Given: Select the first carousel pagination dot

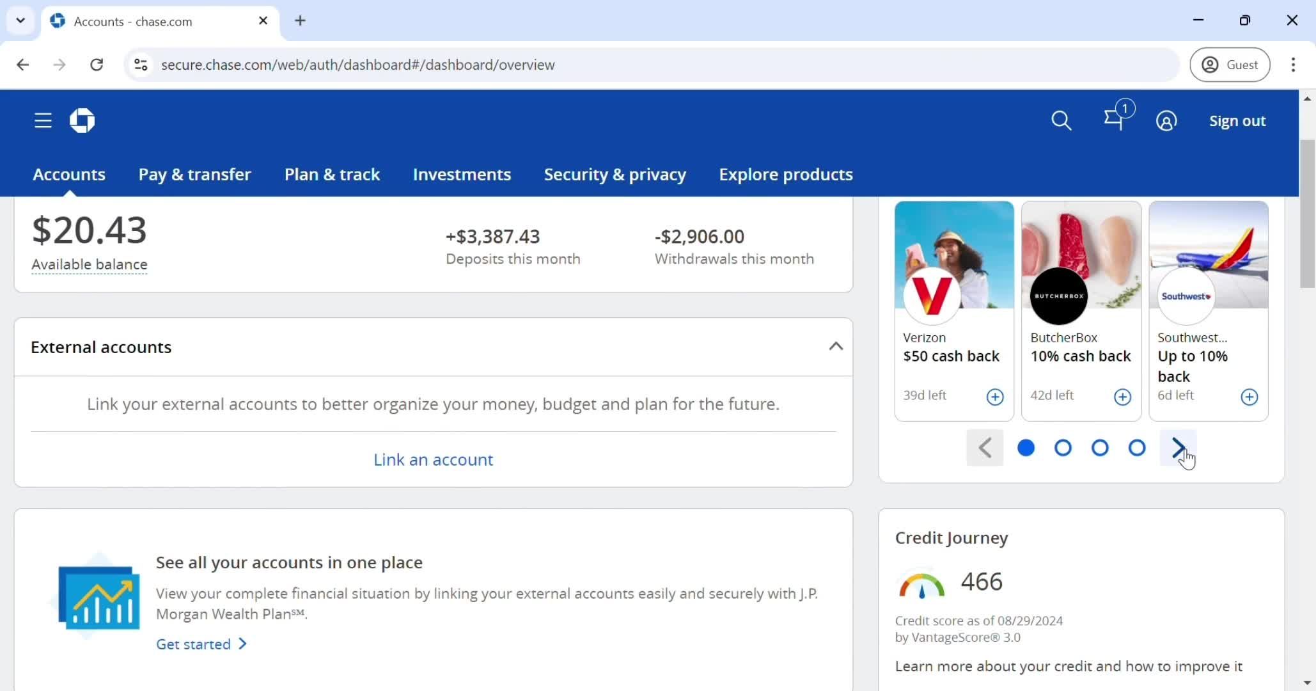Looking at the screenshot, I should click(1025, 448).
